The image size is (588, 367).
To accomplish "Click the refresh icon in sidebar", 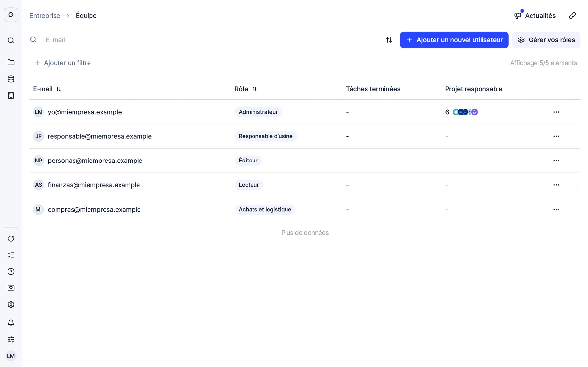I will pos(11,238).
